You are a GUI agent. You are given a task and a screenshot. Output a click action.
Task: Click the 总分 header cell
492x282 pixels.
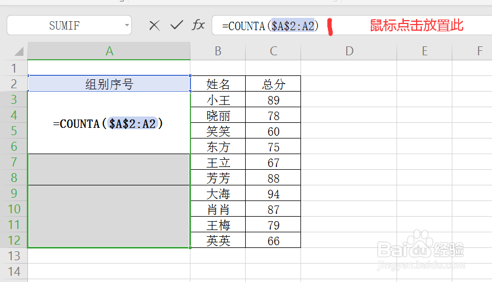point(273,84)
